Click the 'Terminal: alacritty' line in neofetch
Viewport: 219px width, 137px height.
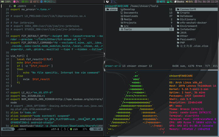pyautogui.click(x=184, y=116)
